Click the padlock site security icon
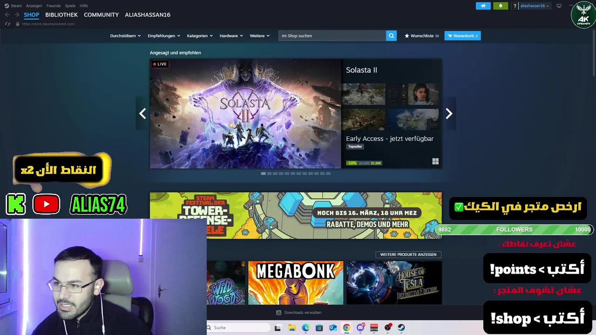 pyautogui.click(x=18, y=24)
